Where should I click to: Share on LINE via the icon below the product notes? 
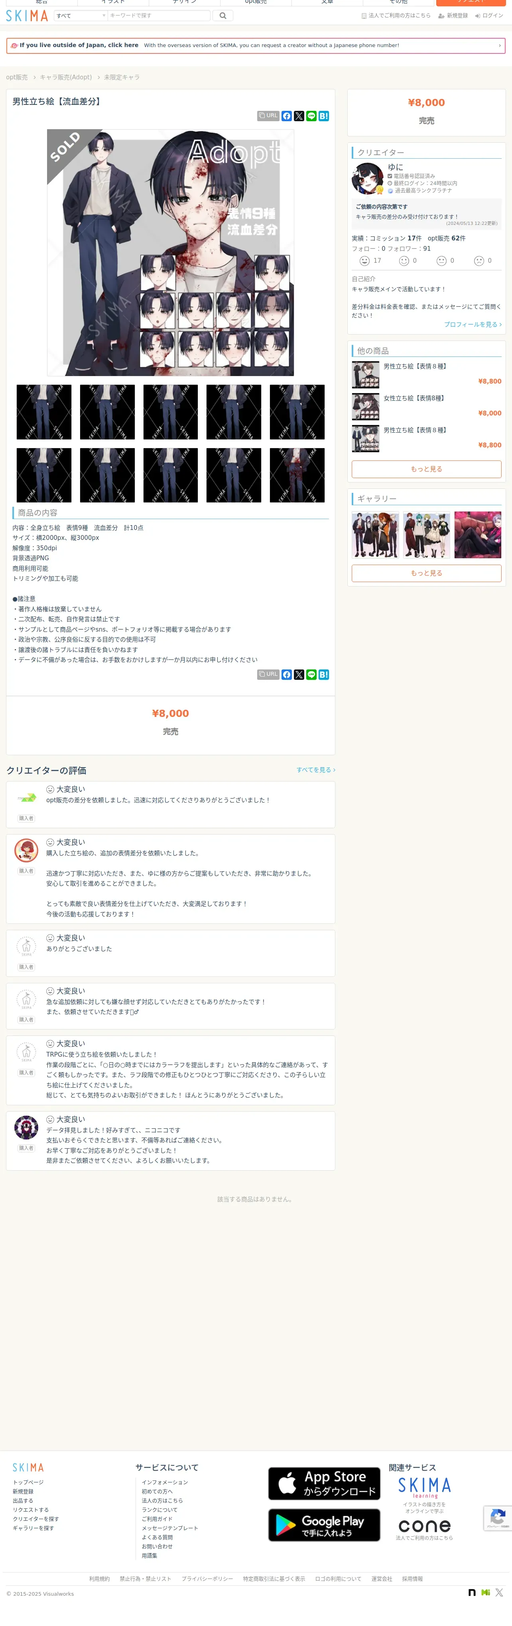pyautogui.click(x=311, y=674)
